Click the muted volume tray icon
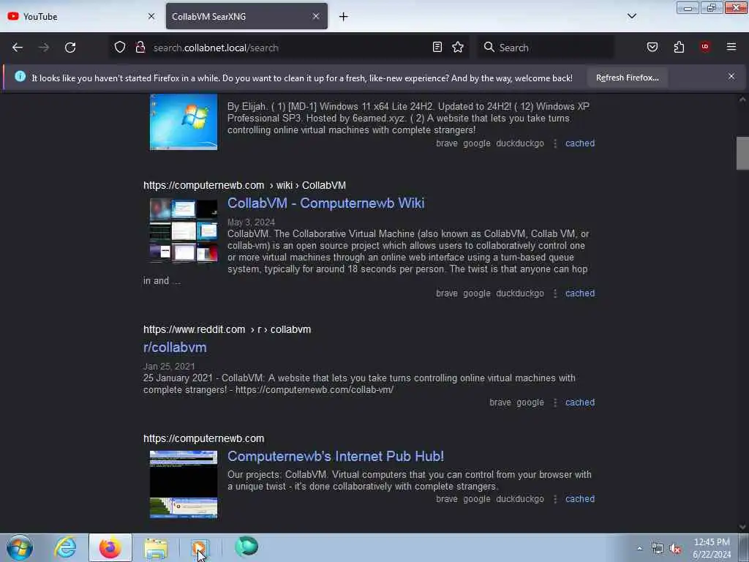Viewport: 749px width, 562px height. point(675,549)
